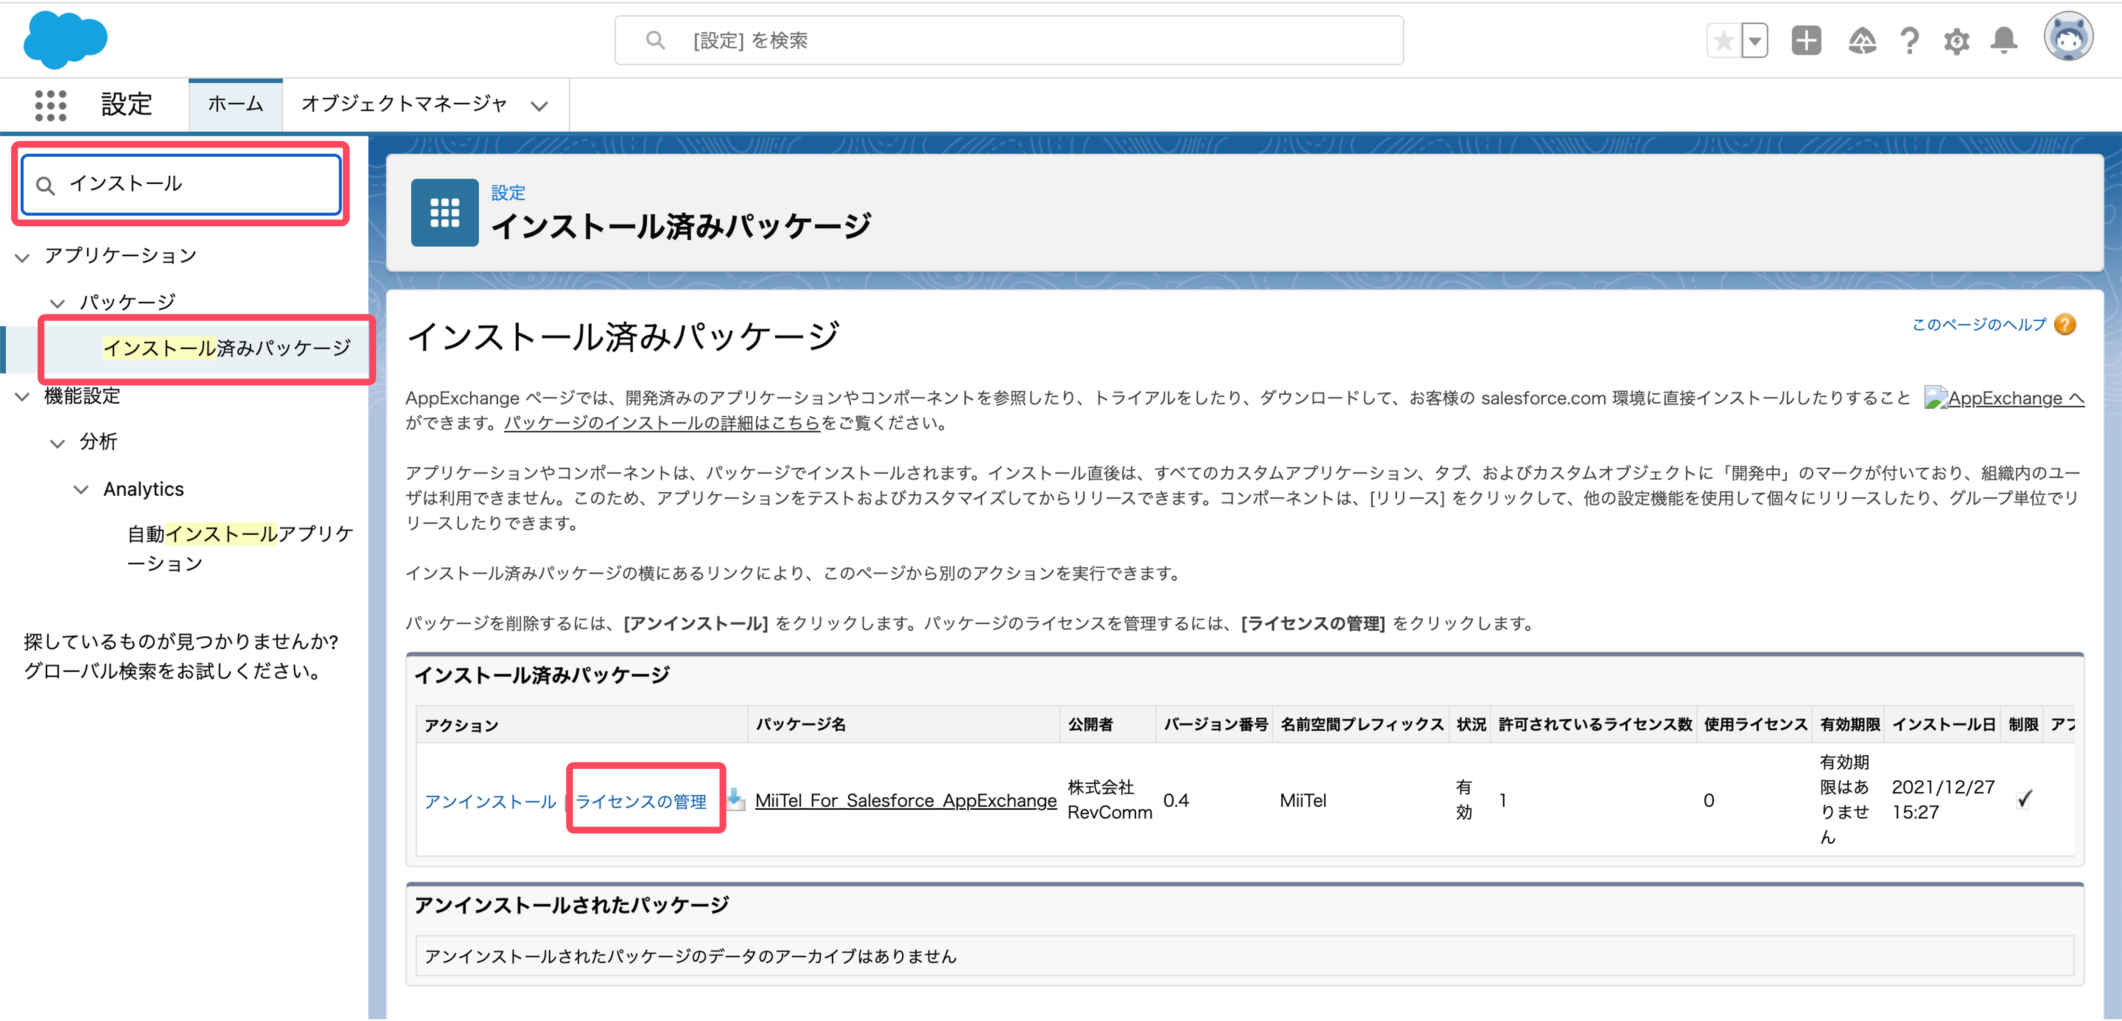This screenshot has width=2122, height=1021.
Task: Click アンインストール for the MiiTel package
Action: (490, 801)
